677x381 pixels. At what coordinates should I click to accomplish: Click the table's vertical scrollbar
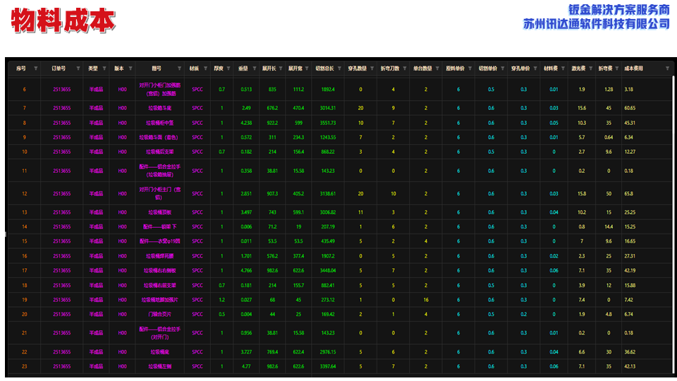click(x=675, y=212)
